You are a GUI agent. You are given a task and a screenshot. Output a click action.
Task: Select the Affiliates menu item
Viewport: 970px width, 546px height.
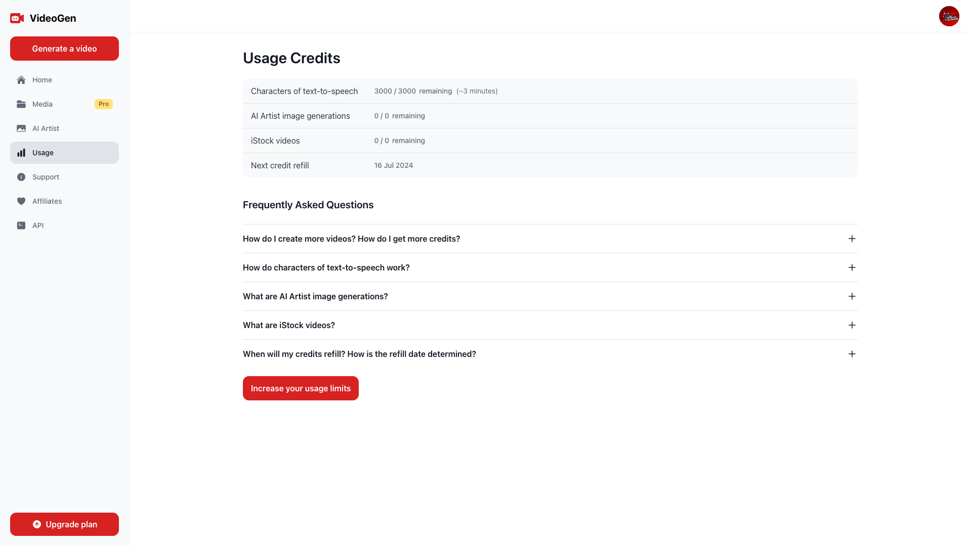47,201
